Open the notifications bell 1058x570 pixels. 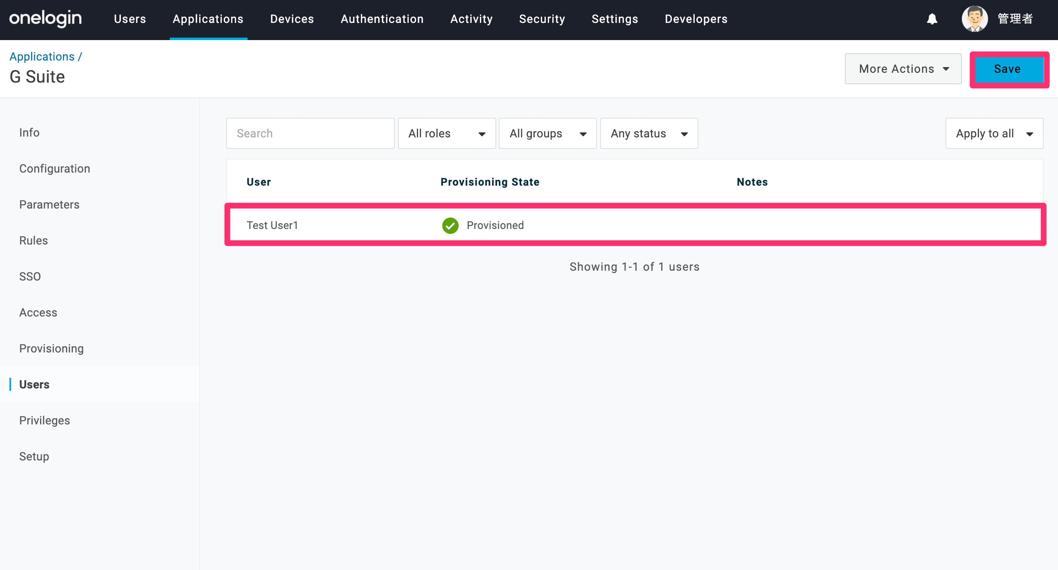click(932, 19)
